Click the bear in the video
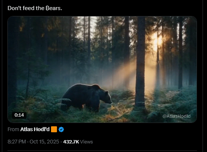The image size is (207, 152). click(86, 98)
